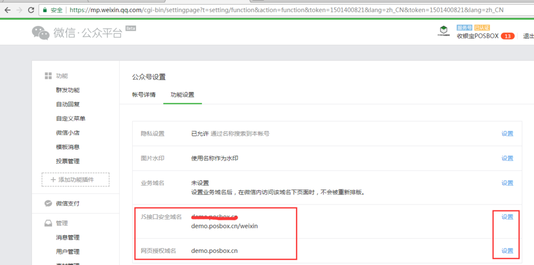Open 自定义菜单 in sidebar

[71, 119]
